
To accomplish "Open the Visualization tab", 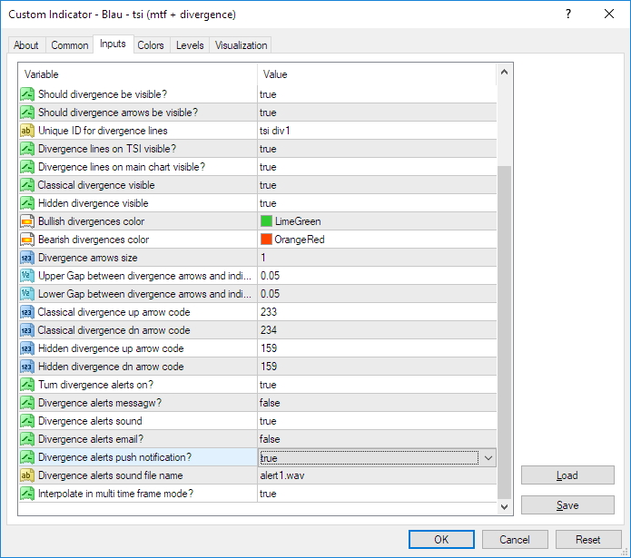I will point(241,45).
